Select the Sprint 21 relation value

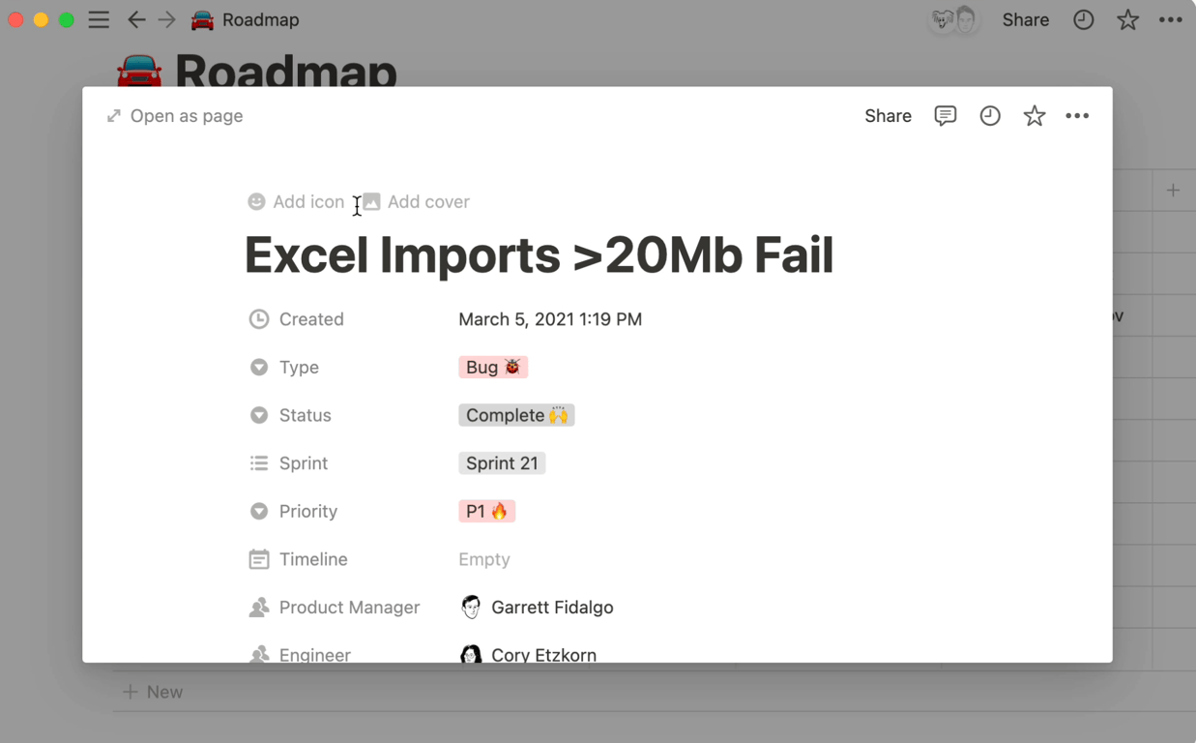pos(502,463)
